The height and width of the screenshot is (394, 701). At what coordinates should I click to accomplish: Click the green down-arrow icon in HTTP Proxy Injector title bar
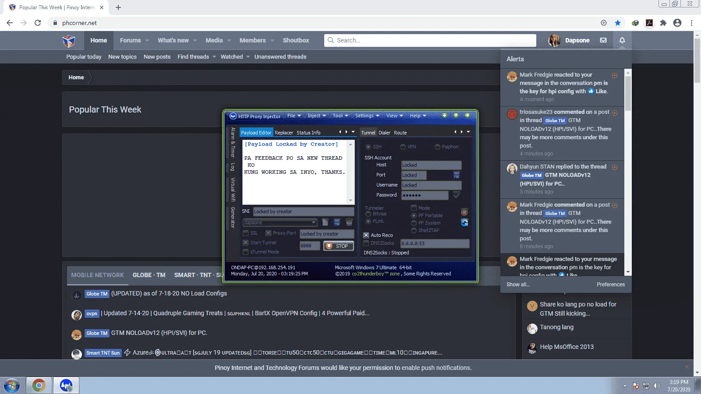click(445, 116)
